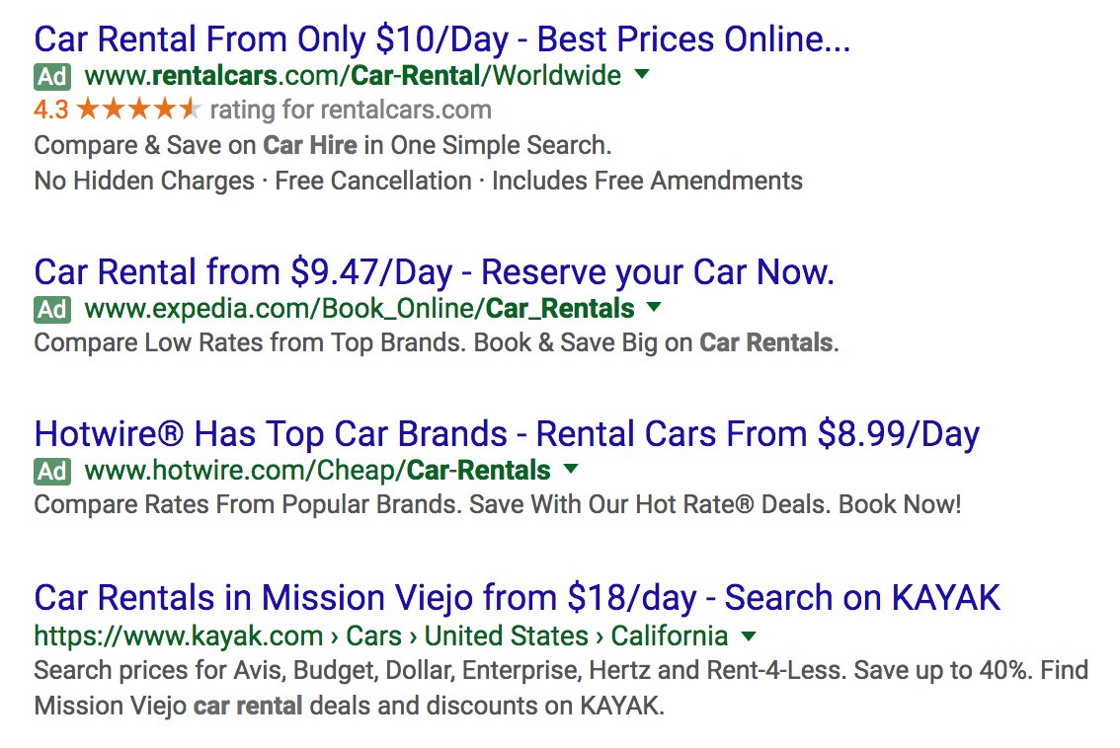Click the www.rentalcars.com/Car-Rental/Worldwide URL
Image resolution: width=1120 pixels, height=748 pixels.
tap(353, 75)
